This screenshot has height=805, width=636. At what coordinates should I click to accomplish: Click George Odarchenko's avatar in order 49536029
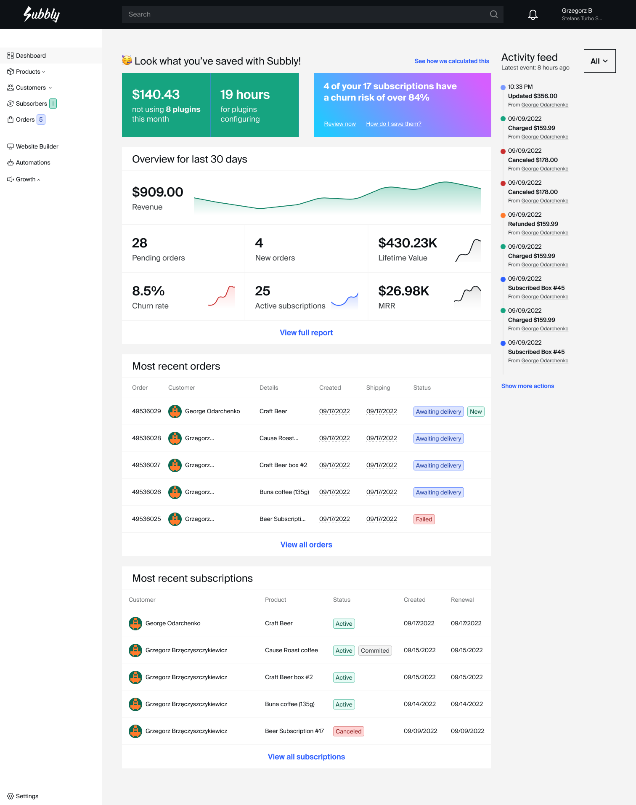pos(175,411)
